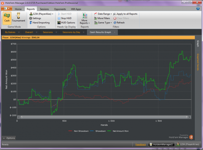Switch to the Opponents ribbon tab
Viewport: 203px width, 150px height.
tap(60, 9)
